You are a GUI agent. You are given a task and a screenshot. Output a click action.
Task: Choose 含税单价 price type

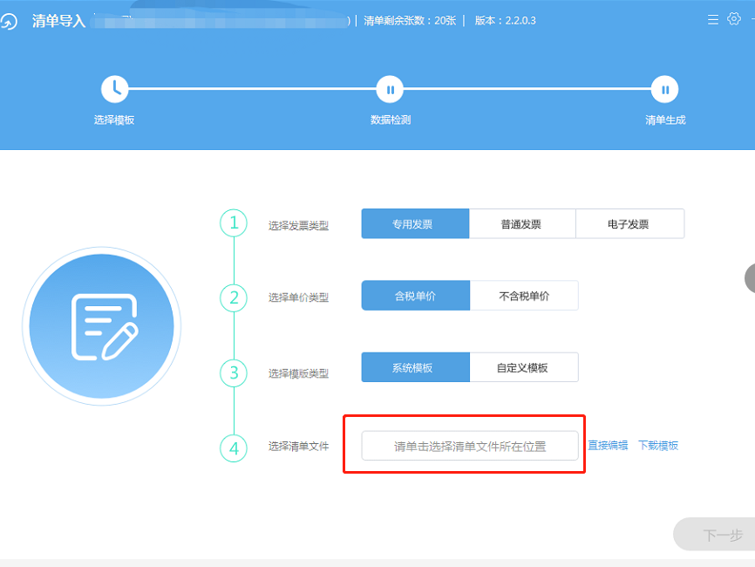tap(415, 296)
